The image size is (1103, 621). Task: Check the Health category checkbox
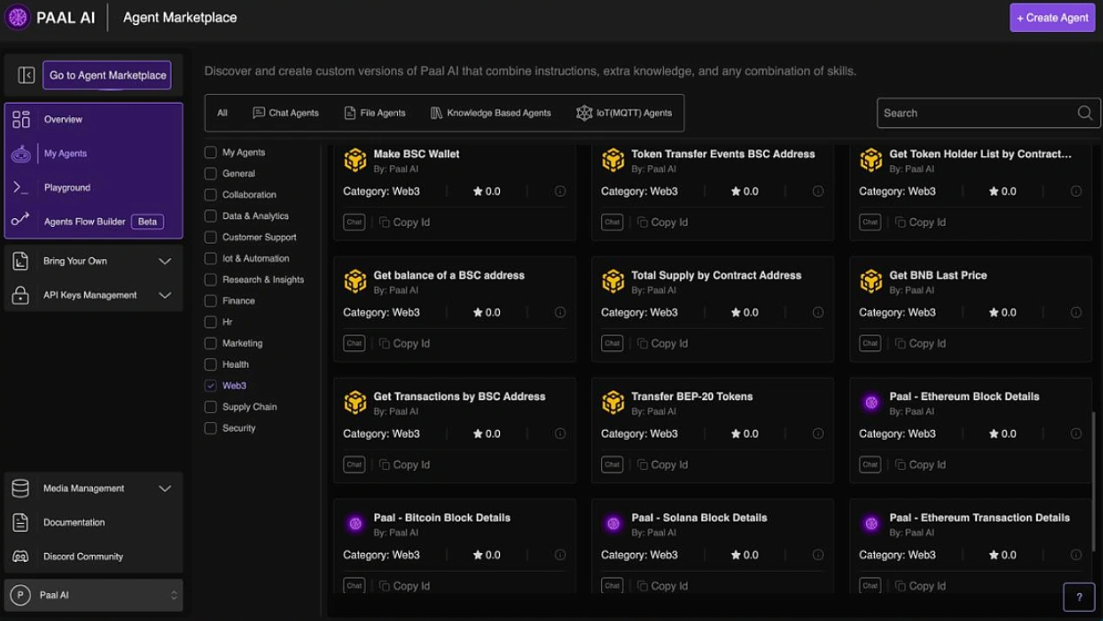pyautogui.click(x=210, y=365)
